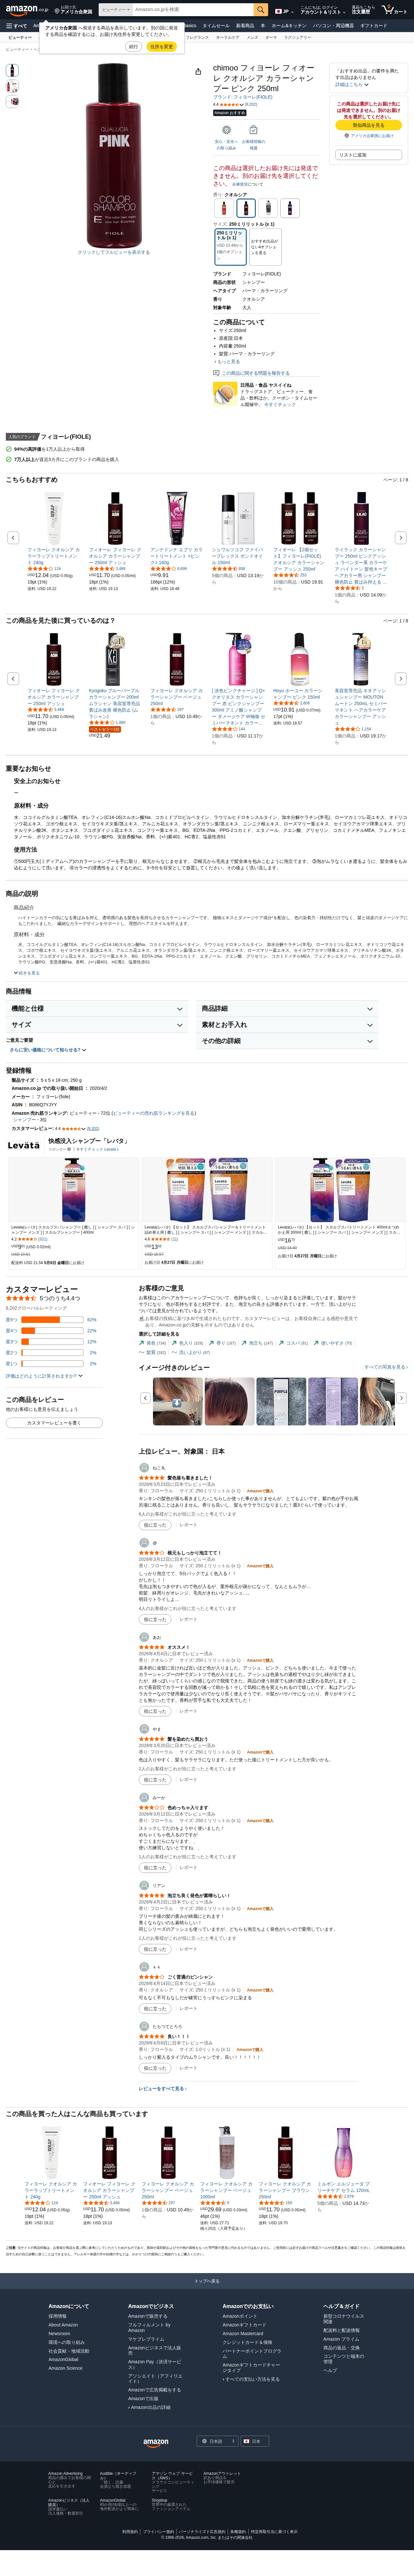The width and height of the screenshot is (414, 2576).
Task: Expand the 商品詳細 section
Action: tap(287, 1009)
